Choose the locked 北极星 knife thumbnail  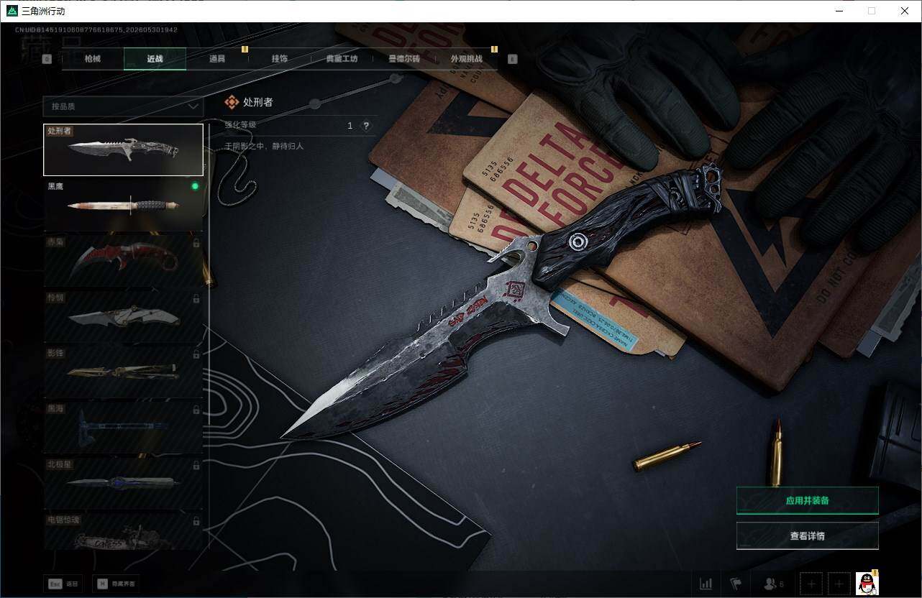coord(123,483)
